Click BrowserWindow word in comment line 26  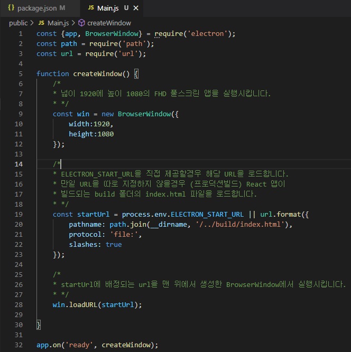[253, 285]
